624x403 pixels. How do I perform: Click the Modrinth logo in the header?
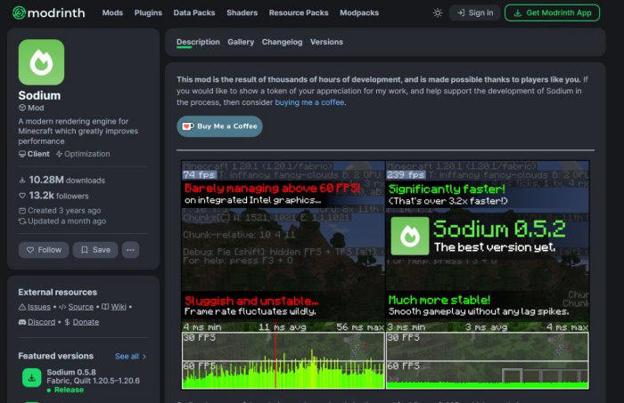[48, 12]
